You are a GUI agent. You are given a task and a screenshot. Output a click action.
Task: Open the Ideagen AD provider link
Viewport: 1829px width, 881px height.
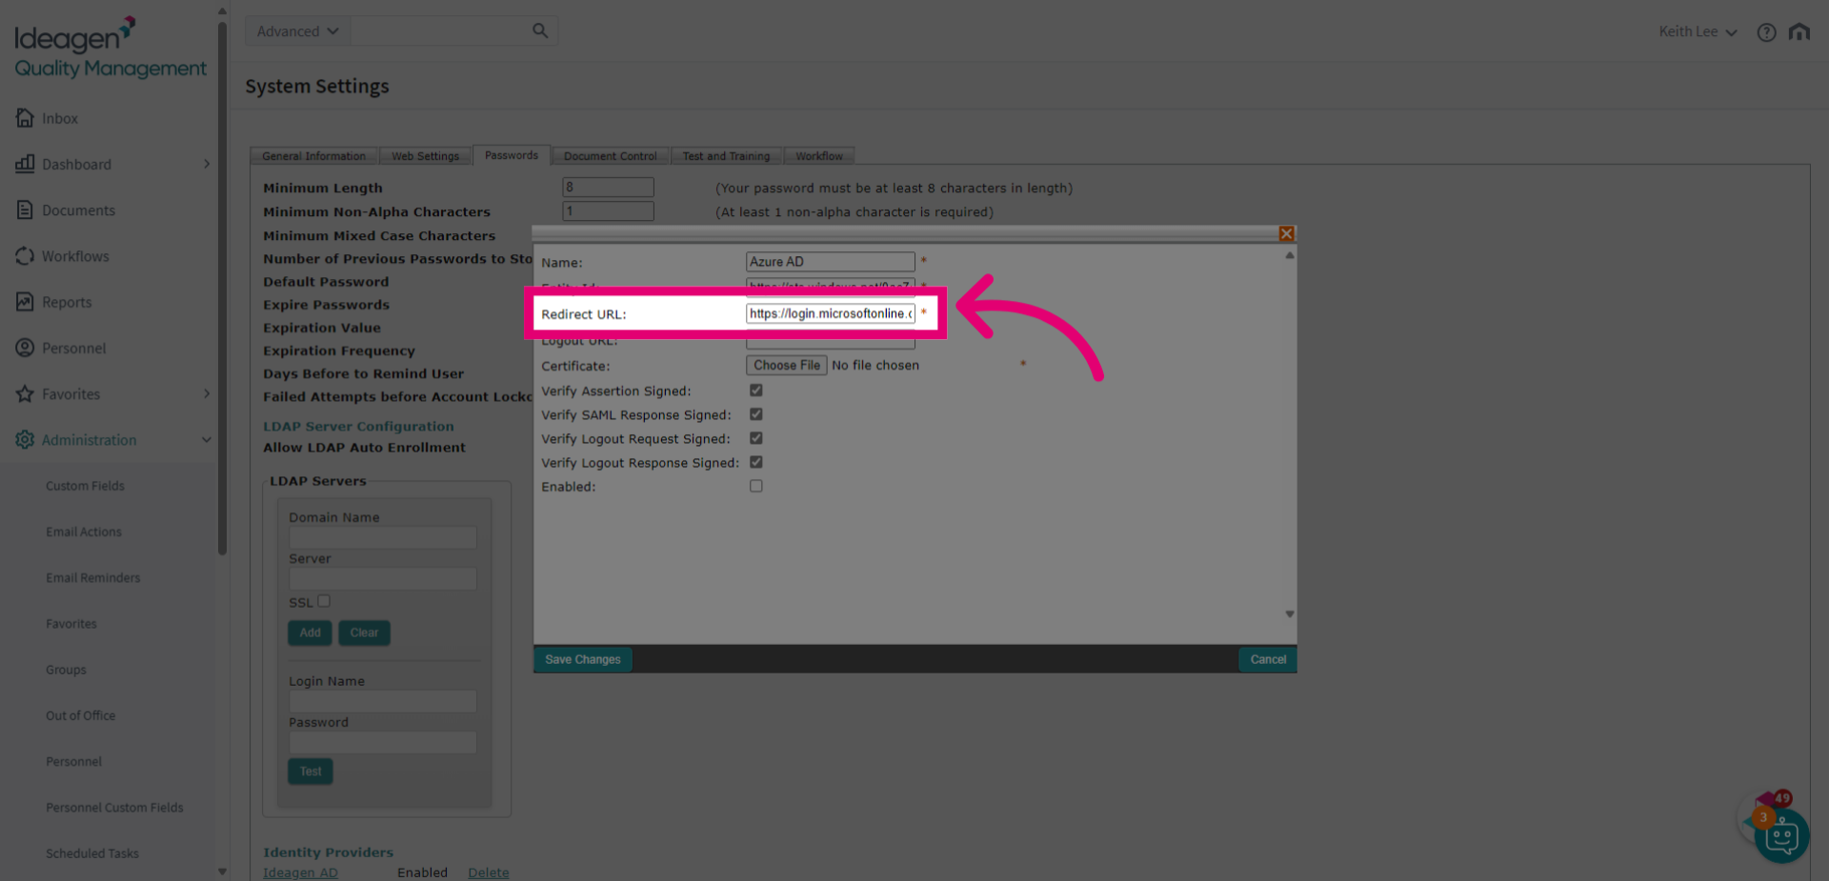click(300, 872)
